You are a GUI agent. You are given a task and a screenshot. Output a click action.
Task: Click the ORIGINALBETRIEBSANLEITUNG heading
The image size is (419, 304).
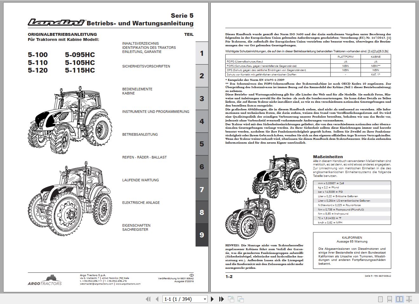pyautogui.click(x=62, y=34)
